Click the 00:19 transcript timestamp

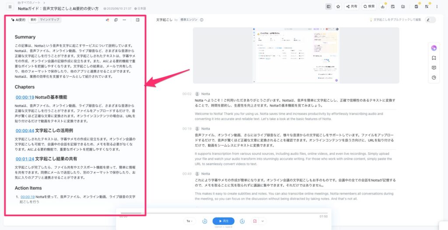187,129
